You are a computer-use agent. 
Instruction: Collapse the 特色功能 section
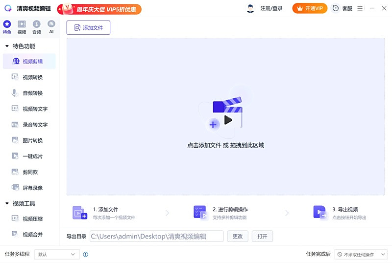point(7,46)
